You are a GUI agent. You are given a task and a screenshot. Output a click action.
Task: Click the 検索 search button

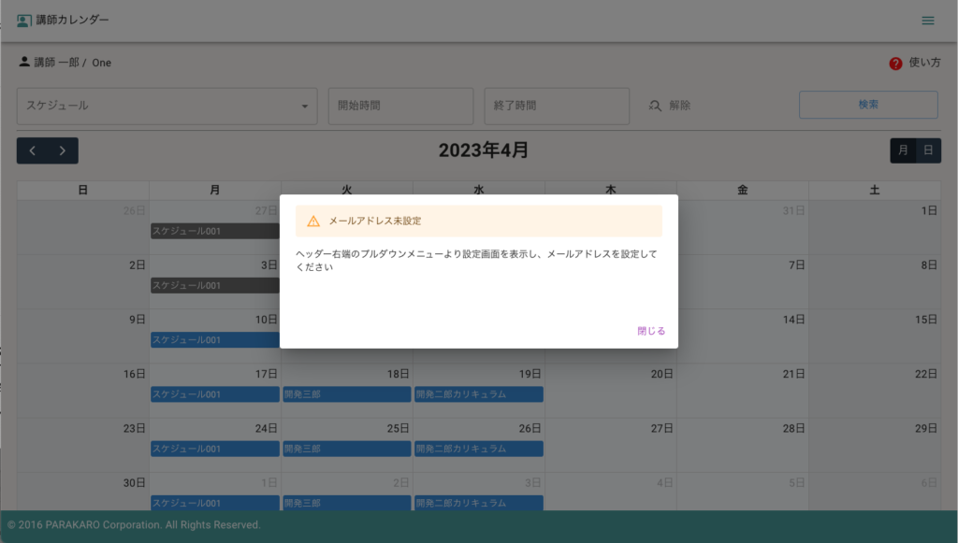867,105
